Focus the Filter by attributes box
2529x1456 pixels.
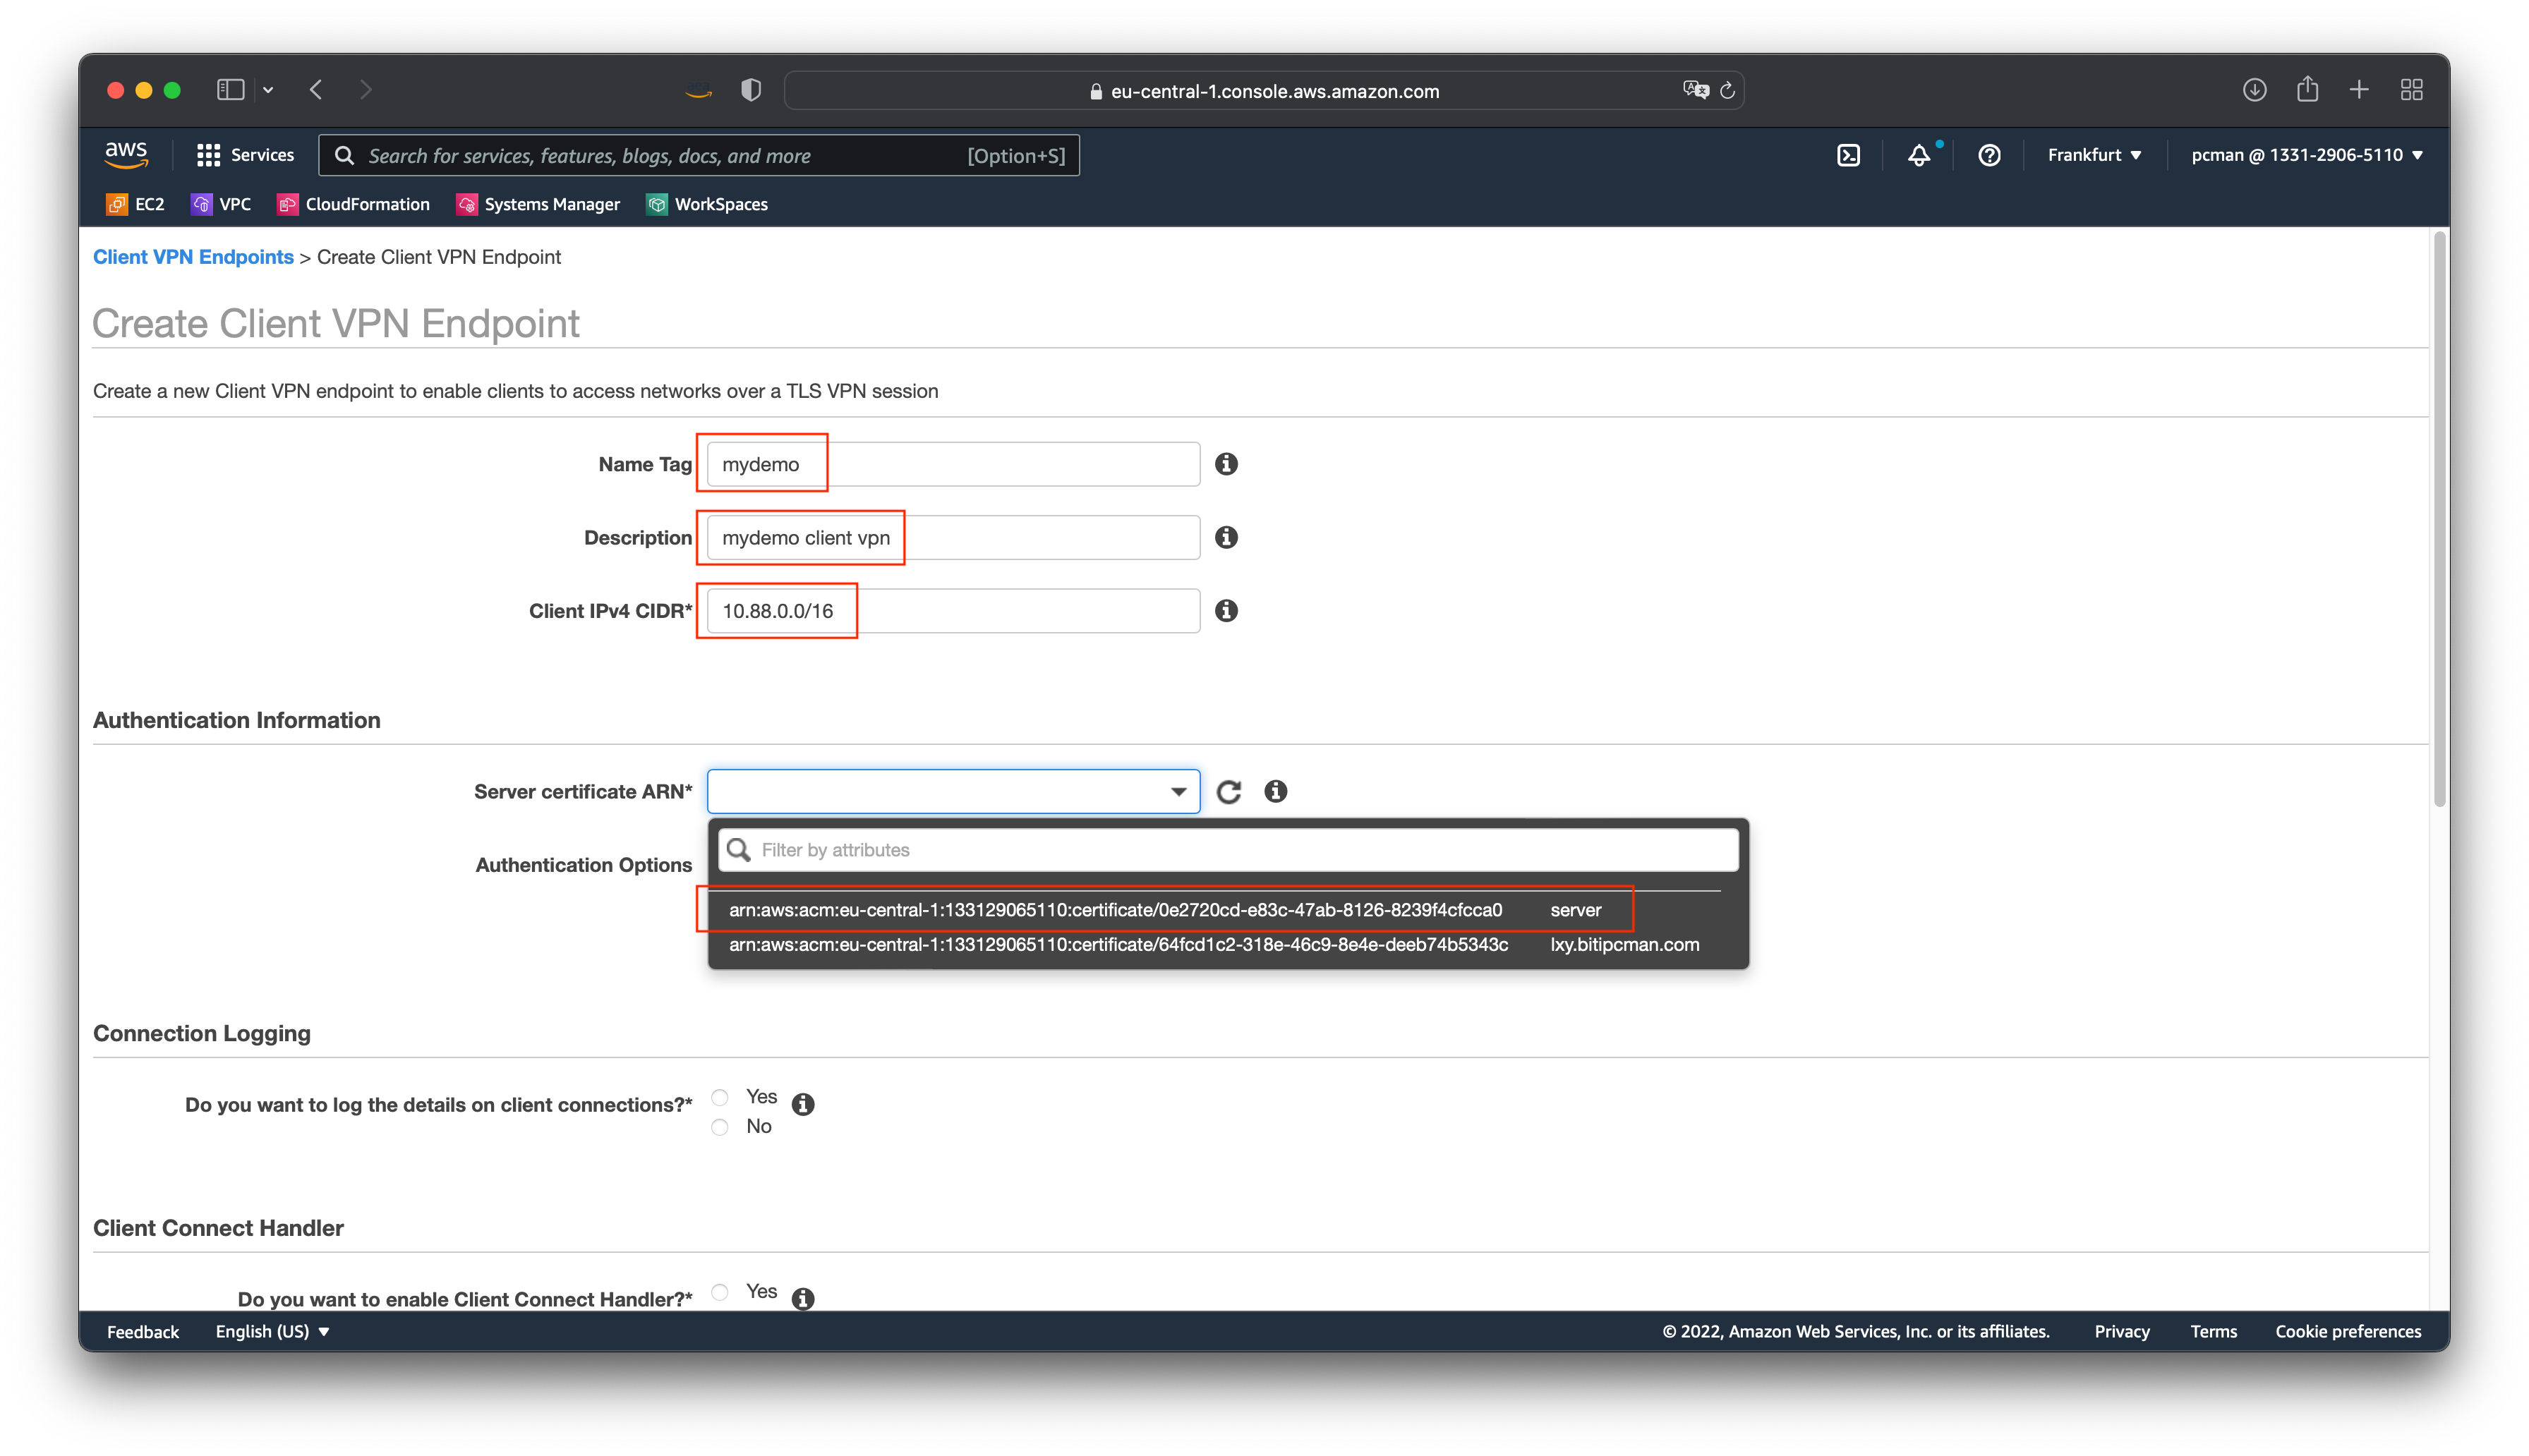tap(1228, 850)
